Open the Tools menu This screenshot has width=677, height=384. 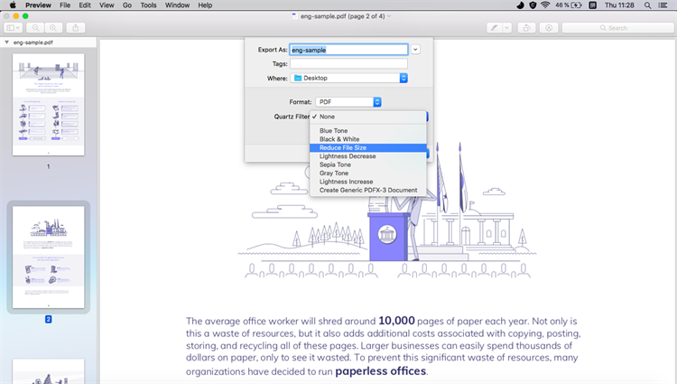[x=148, y=5]
